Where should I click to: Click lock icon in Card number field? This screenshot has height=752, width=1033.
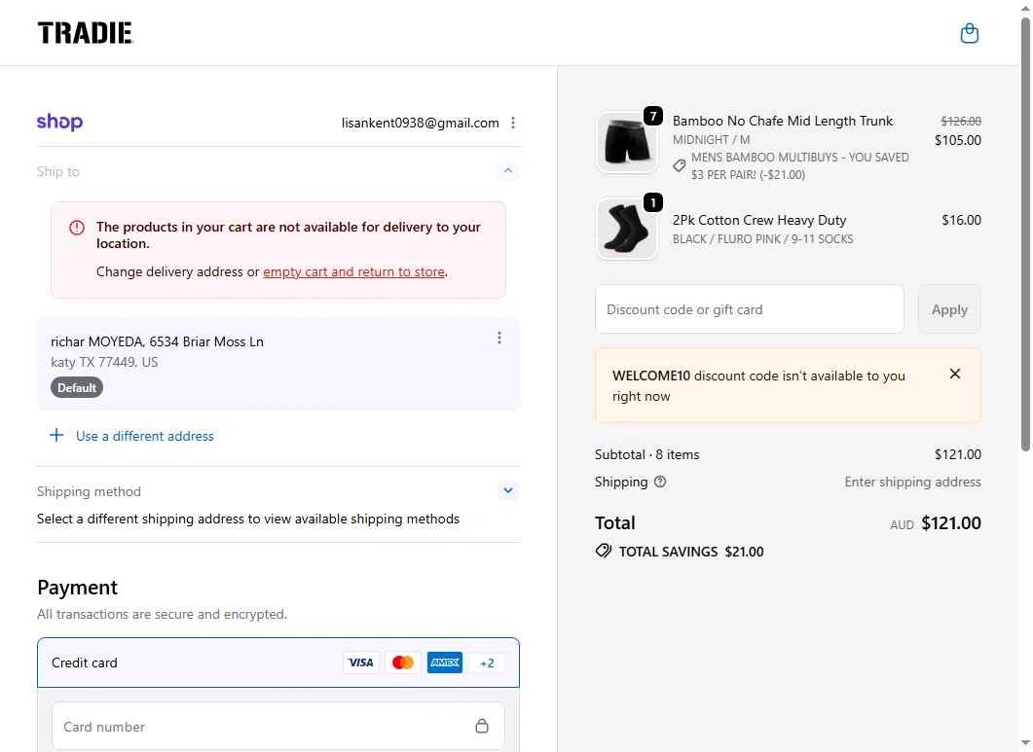482,726
